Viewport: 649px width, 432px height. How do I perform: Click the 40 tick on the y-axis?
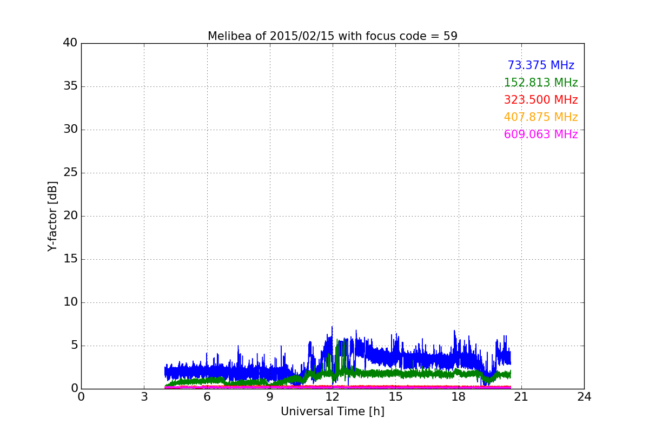70,43
